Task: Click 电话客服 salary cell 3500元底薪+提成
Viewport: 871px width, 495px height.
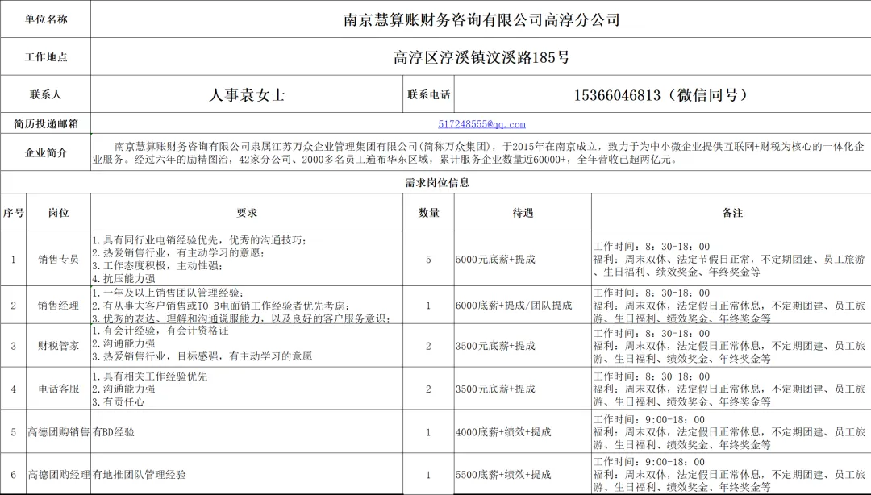Action: tap(523, 389)
